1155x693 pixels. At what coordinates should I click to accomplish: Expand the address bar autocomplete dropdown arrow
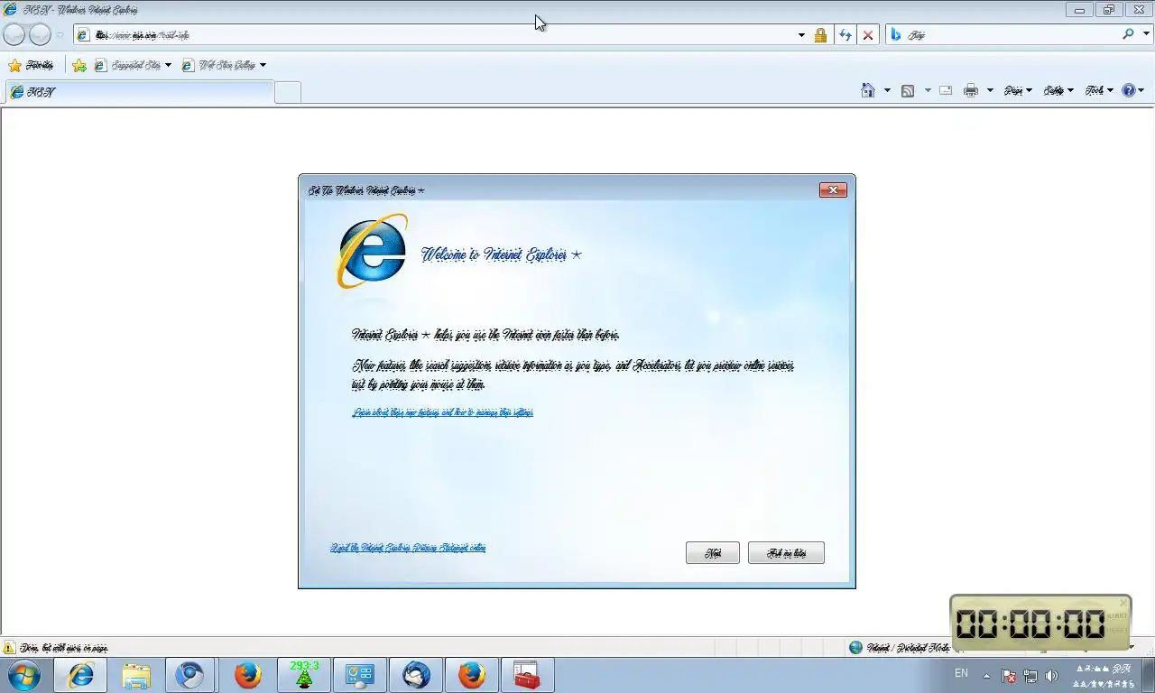pos(801,35)
